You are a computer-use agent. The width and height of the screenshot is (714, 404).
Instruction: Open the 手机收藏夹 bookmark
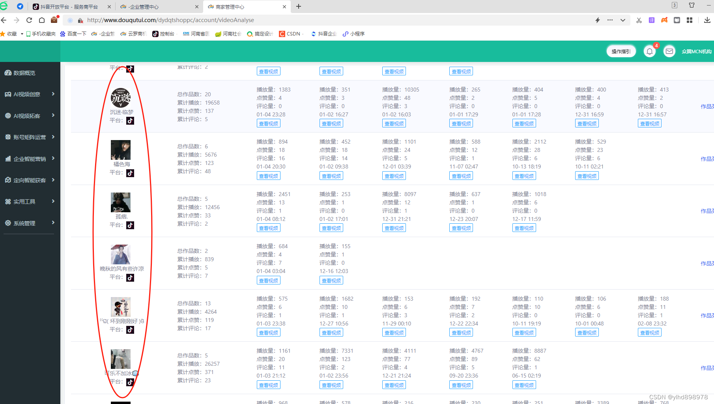click(41, 34)
